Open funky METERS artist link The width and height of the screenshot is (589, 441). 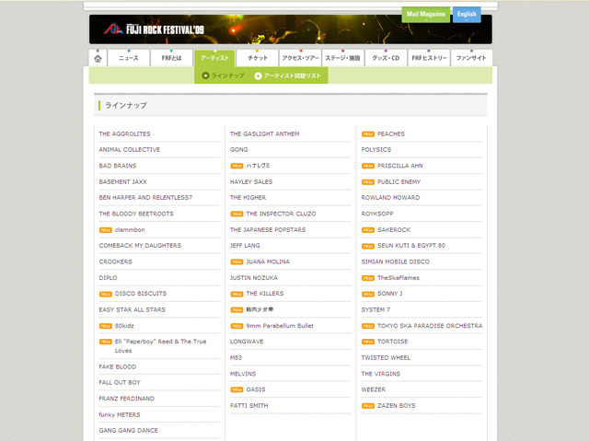point(120,414)
